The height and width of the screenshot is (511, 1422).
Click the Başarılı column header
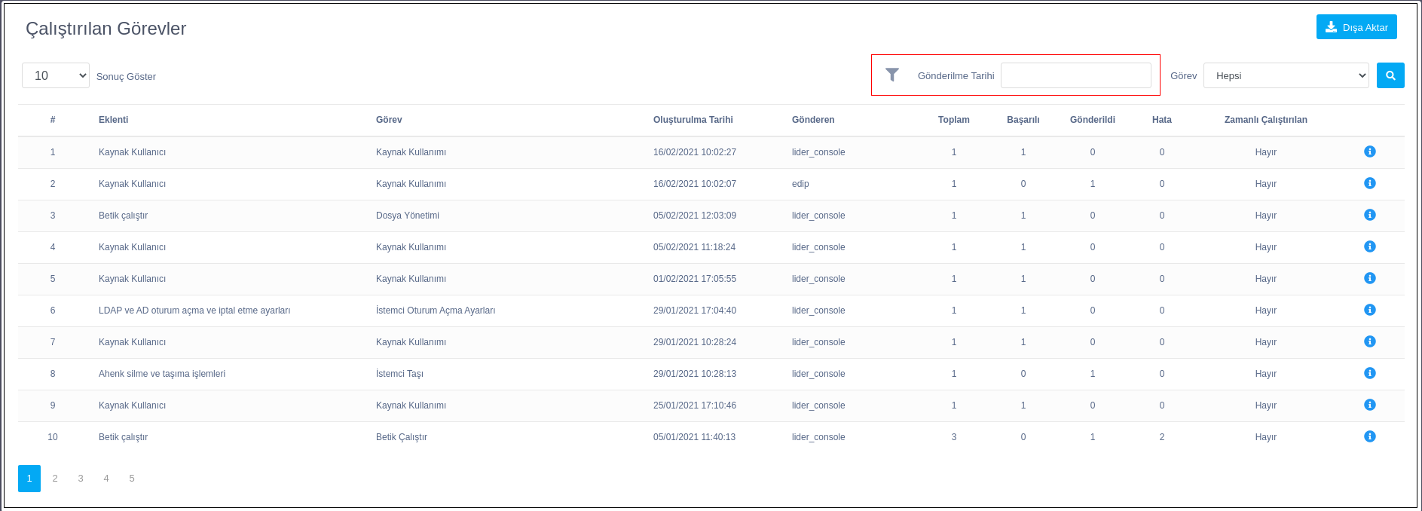click(1023, 120)
